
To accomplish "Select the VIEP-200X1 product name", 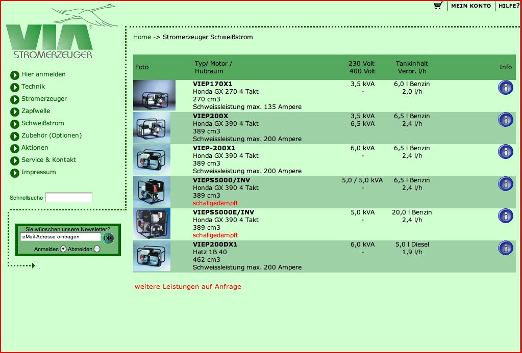I will coord(214,148).
